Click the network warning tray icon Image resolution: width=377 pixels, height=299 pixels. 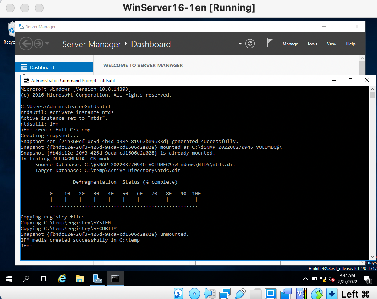(x=323, y=279)
